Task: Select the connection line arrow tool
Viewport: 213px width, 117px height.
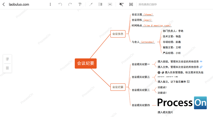Action: 91,4
